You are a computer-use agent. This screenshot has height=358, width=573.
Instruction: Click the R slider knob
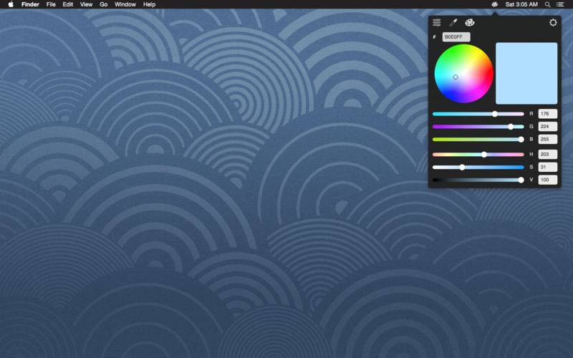click(x=495, y=114)
